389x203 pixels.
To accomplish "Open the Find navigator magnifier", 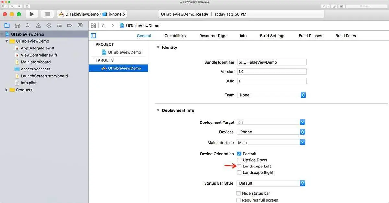I will (28, 26).
